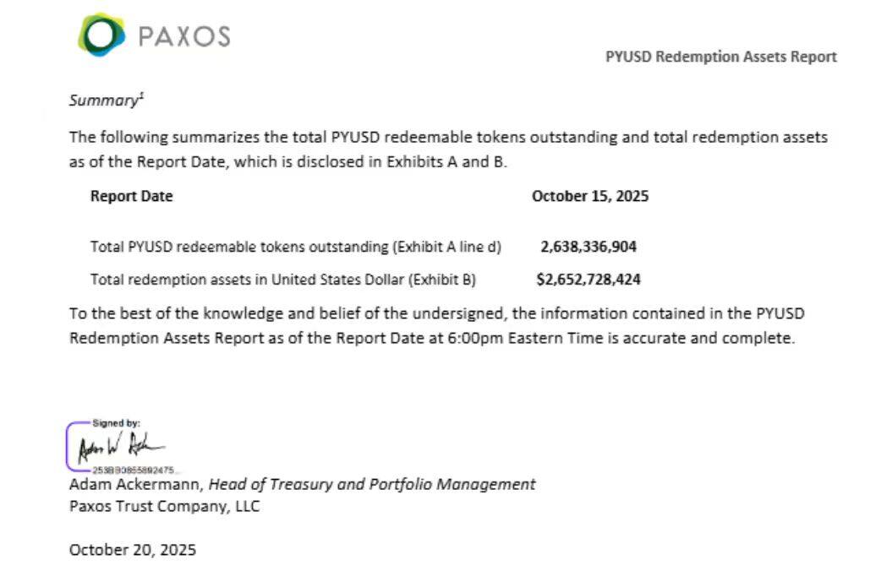Click the October 20, 2025 signing date
Image resolution: width=892 pixels, height=571 pixels.
click(x=132, y=550)
